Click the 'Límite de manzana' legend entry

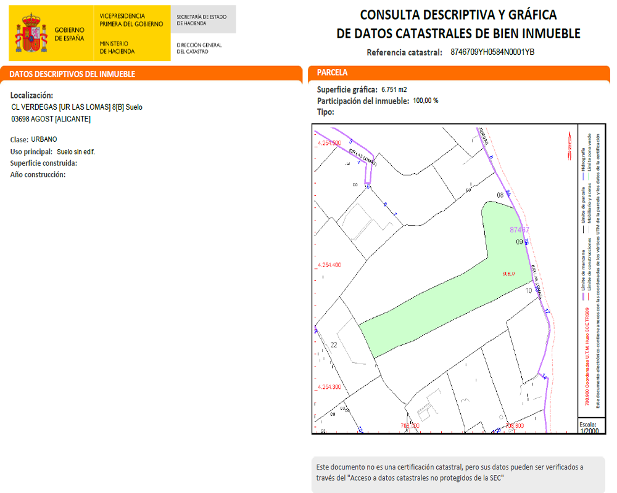coord(583,275)
